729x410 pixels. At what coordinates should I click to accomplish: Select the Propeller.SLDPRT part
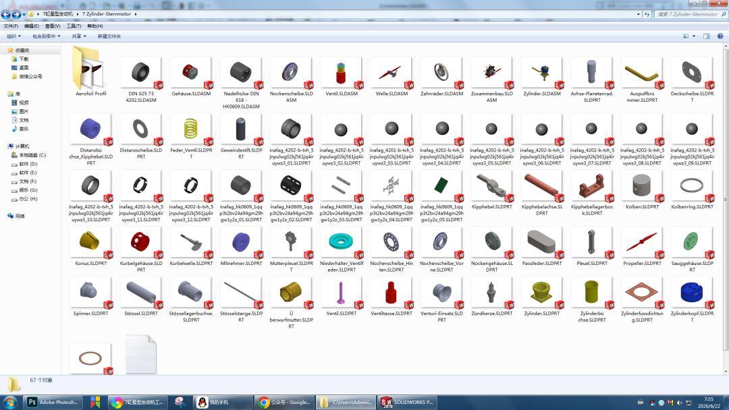click(642, 246)
